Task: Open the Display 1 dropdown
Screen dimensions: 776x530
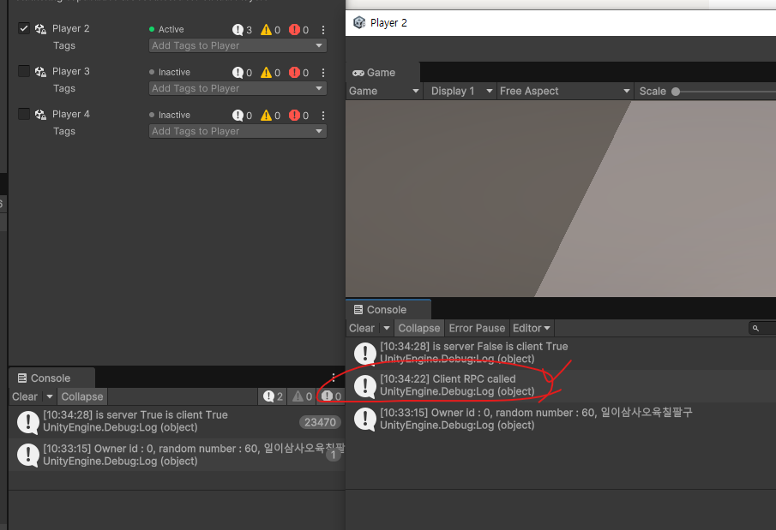Action: (461, 91)
